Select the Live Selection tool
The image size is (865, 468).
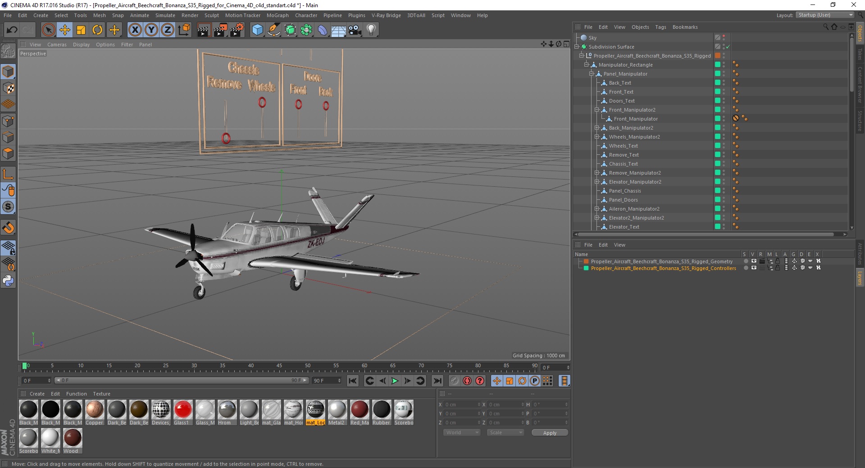[x=48, y=30]
